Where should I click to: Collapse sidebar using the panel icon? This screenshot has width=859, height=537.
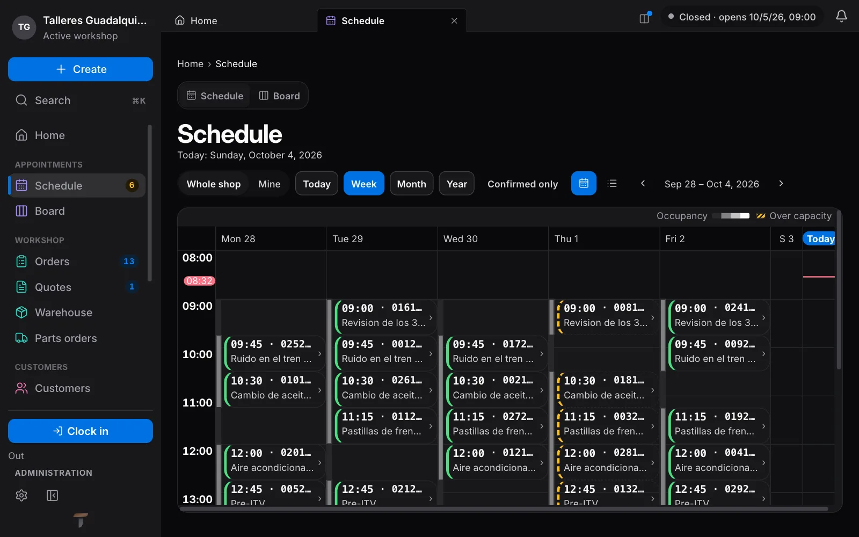coord(52,495)
